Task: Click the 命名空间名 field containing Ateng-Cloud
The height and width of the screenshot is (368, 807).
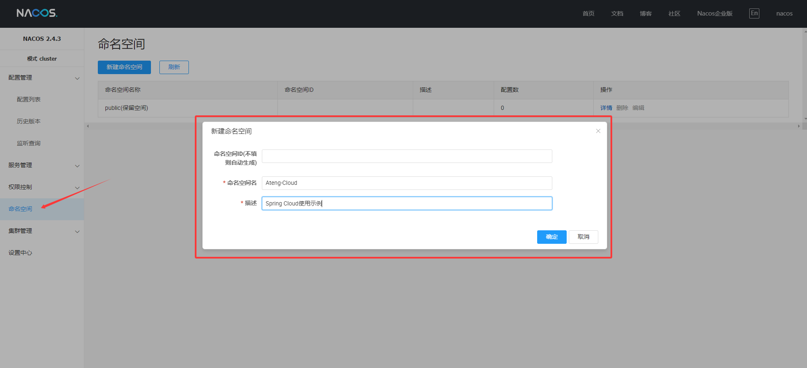Action: [x=406, y=183]
